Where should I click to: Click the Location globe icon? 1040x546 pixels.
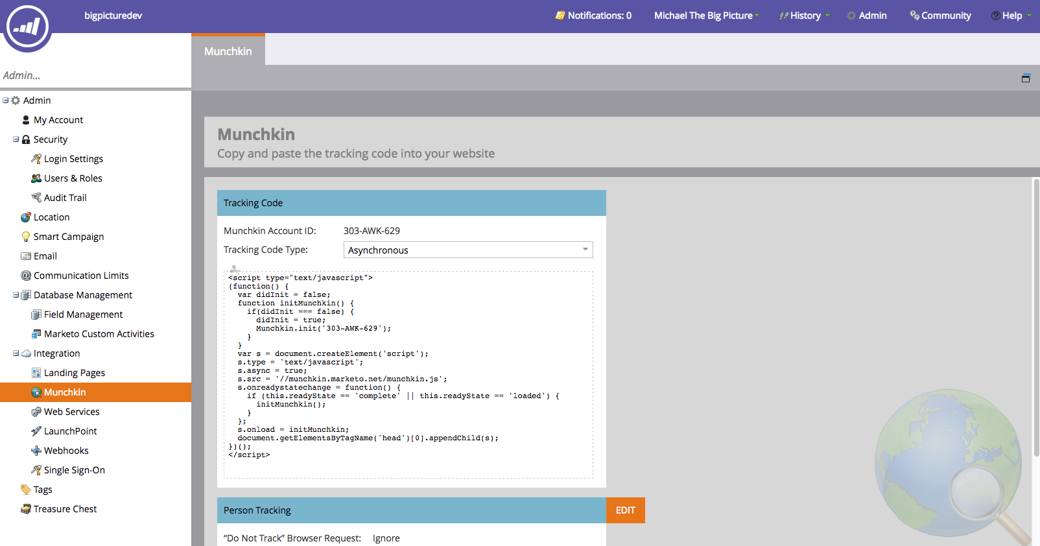[x=26, y=217]
